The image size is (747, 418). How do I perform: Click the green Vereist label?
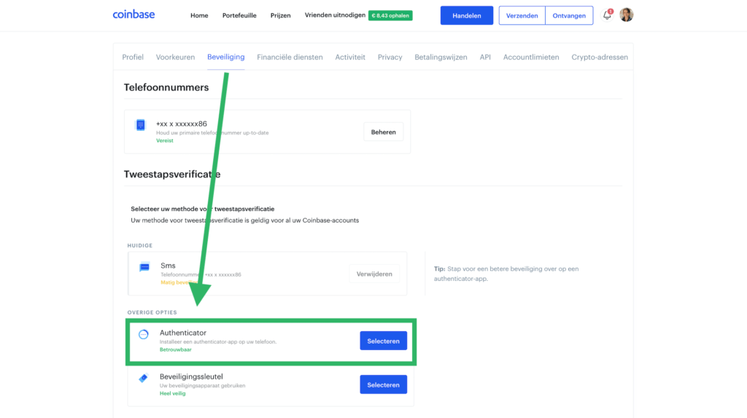(x=165, y=141)
